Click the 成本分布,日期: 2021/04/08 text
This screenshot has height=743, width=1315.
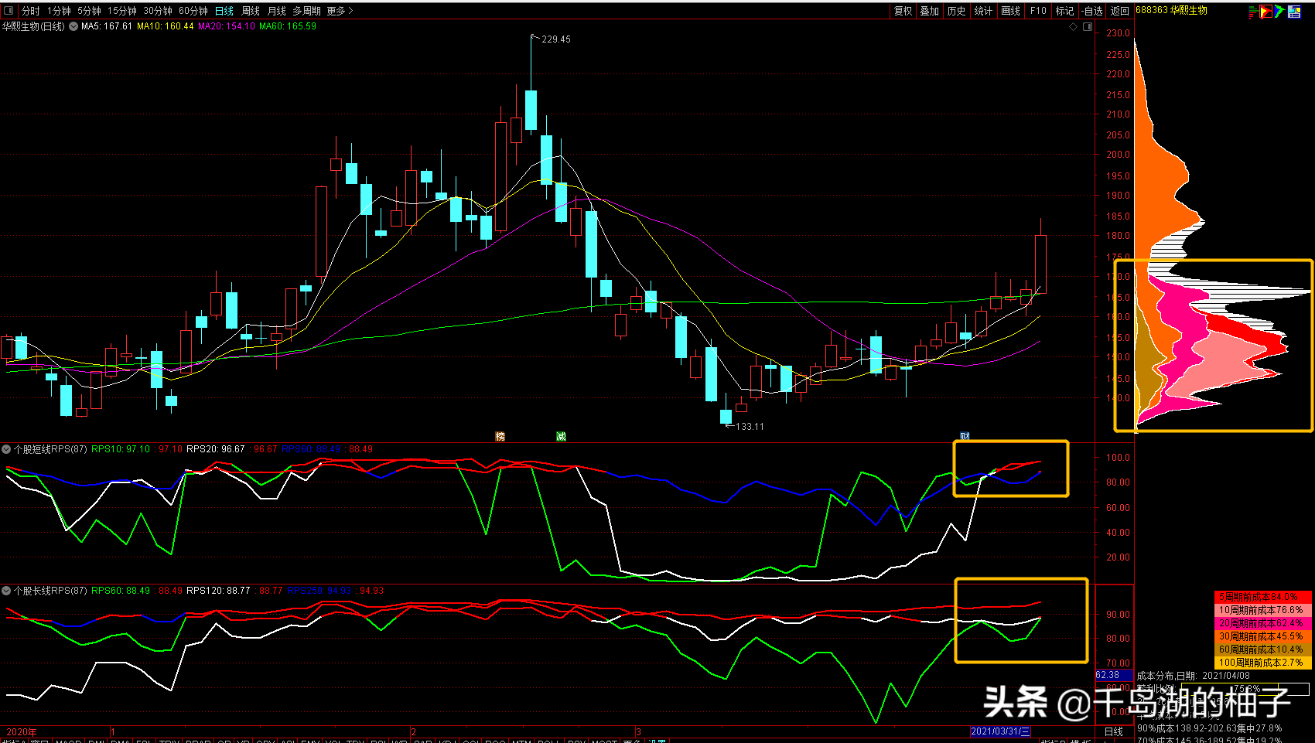point(1193,676)
